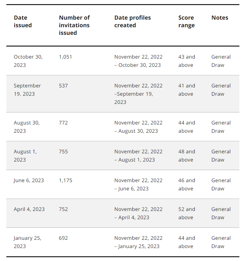Select the 1,051 invitations cell

pos(66,57)
